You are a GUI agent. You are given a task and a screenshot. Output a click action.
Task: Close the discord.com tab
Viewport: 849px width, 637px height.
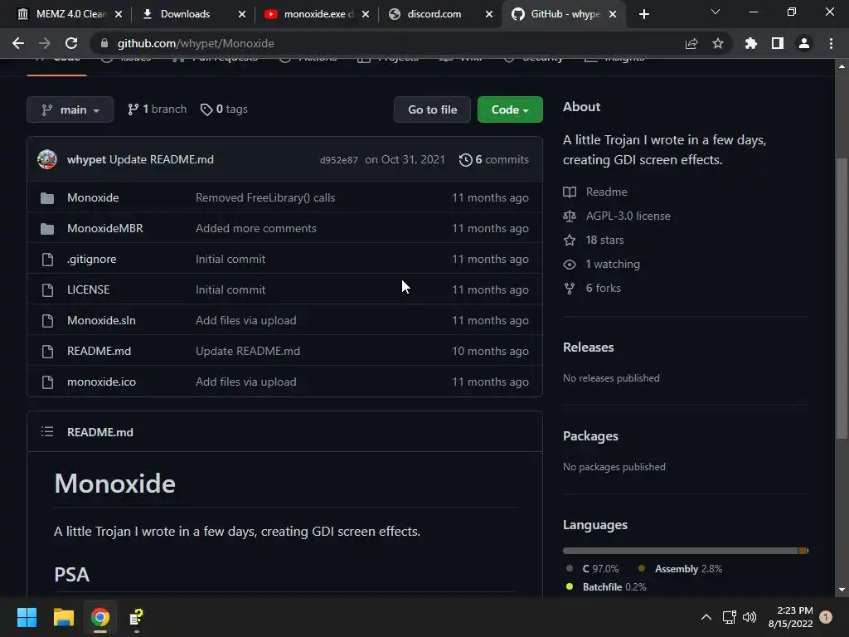(489, 14)
